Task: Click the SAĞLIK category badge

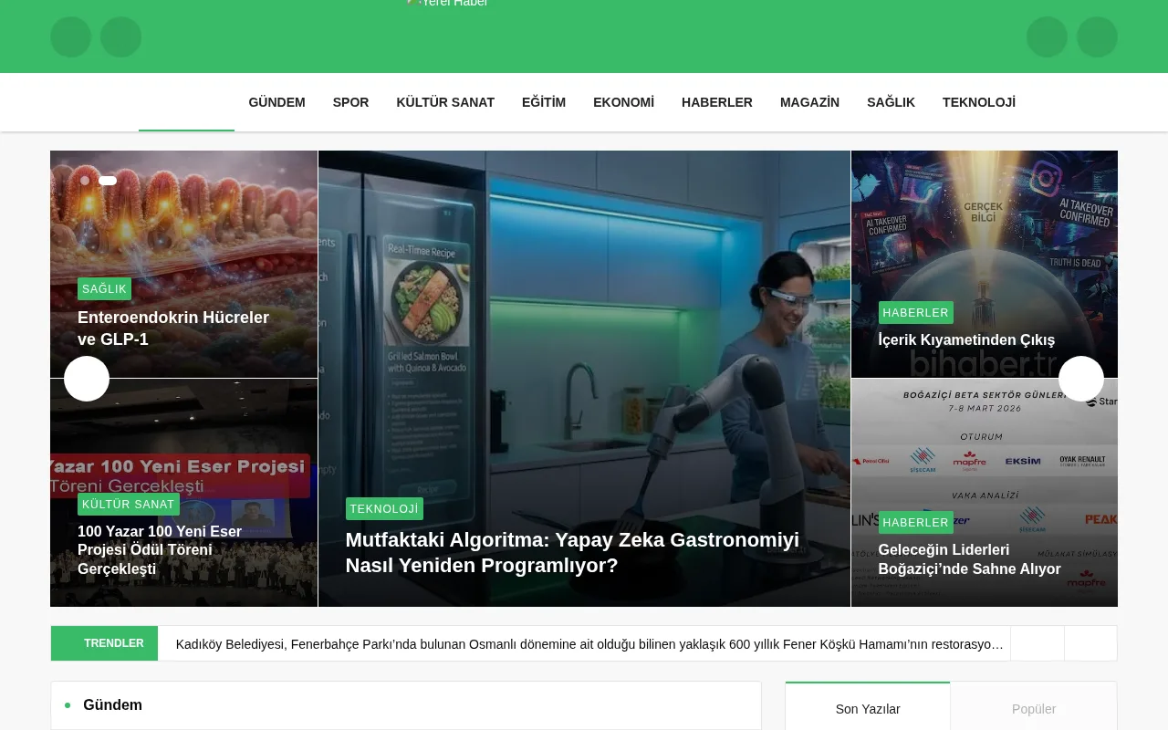Action: tap(104, 288)
